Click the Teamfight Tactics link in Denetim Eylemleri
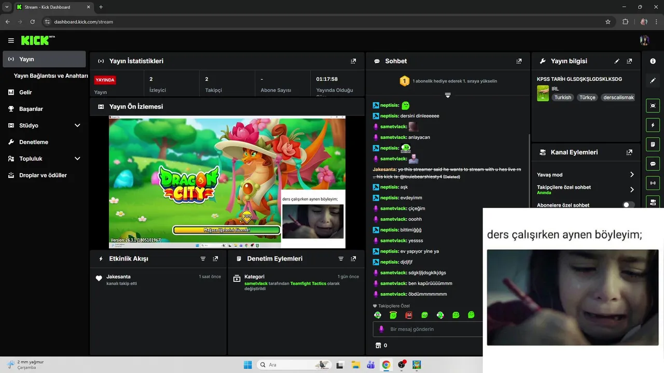 (x=308, y=283)
